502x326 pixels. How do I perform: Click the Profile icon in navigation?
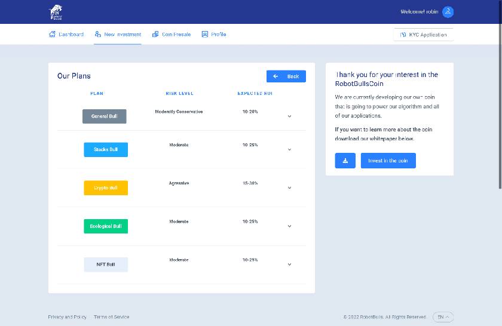click(205, 35)
